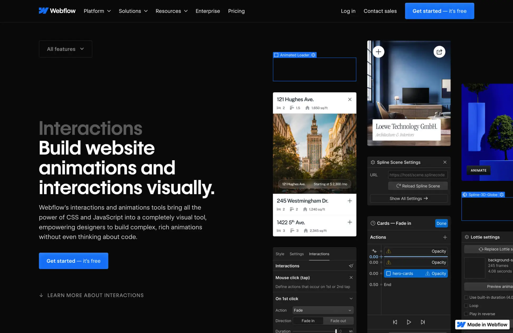Click the Lottie background thumbnail preview
Image resolution: width=513 pixels, height=333 pixels.
click(x=474, y=268)
